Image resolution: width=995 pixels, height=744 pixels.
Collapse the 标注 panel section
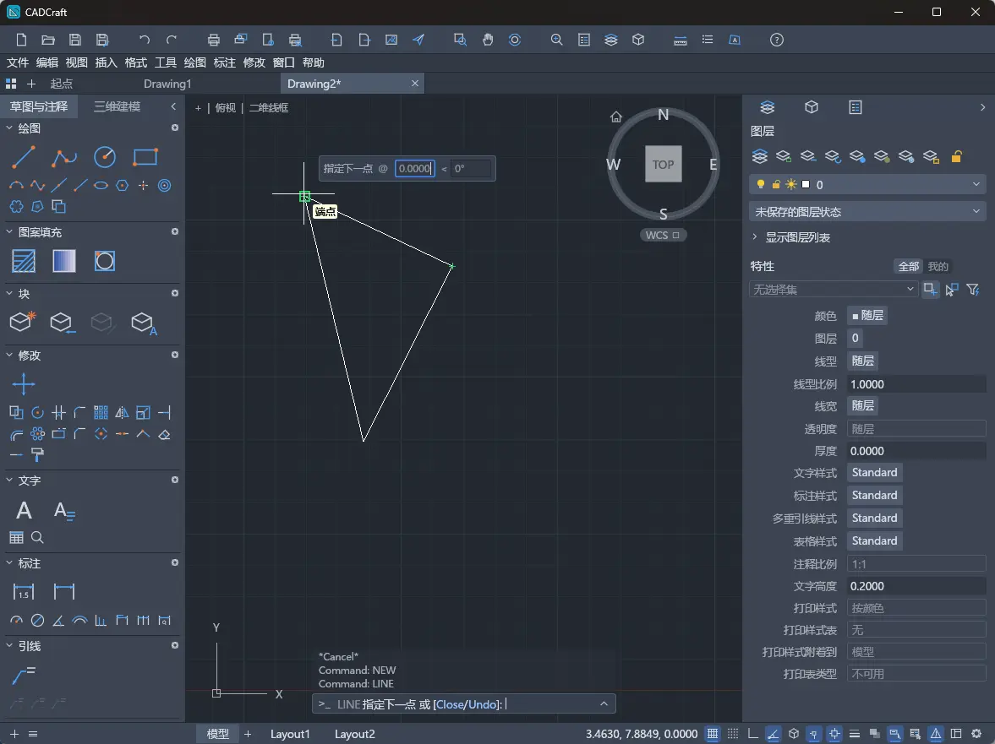9,562
